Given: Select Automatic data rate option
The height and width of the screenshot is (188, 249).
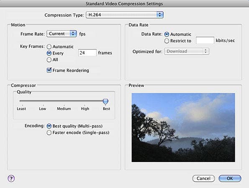Looking at the screenshot, I should 167,34.
